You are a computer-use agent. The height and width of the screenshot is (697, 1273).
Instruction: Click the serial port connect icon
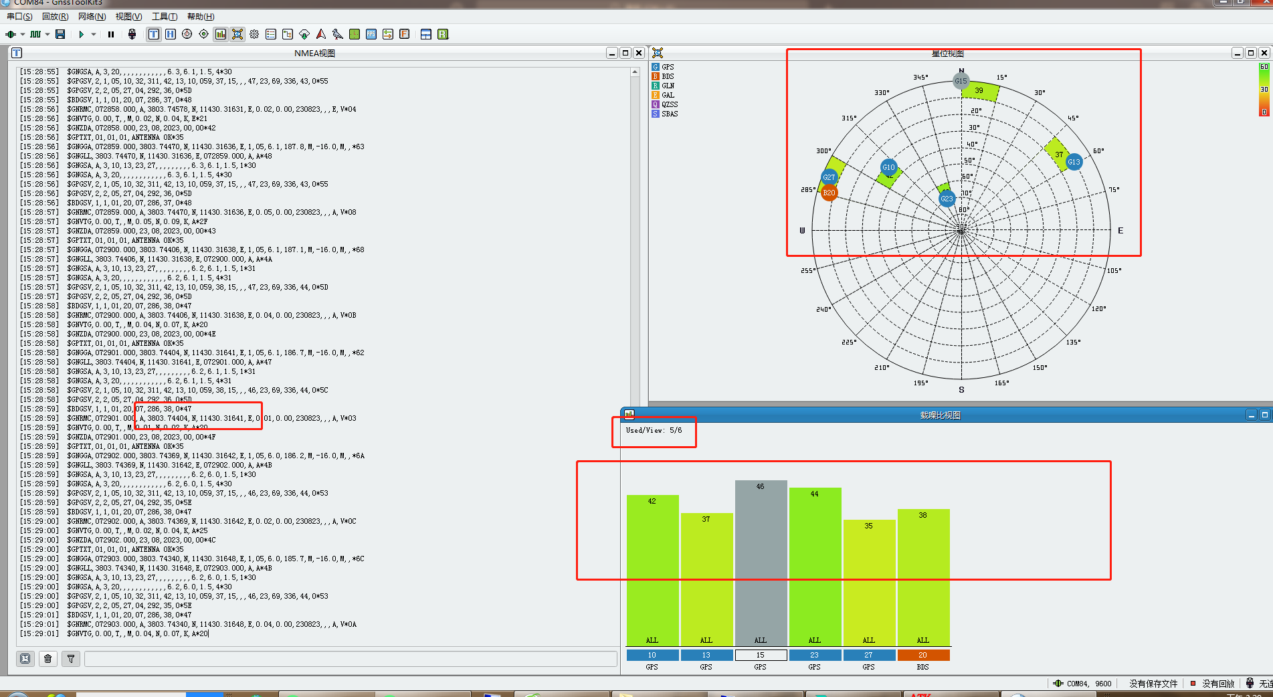(x=11, y=34)
